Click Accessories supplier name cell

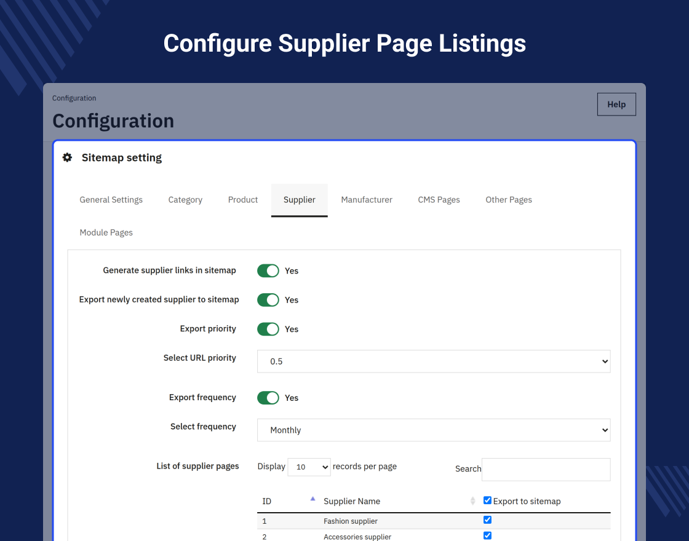point(357,537)
